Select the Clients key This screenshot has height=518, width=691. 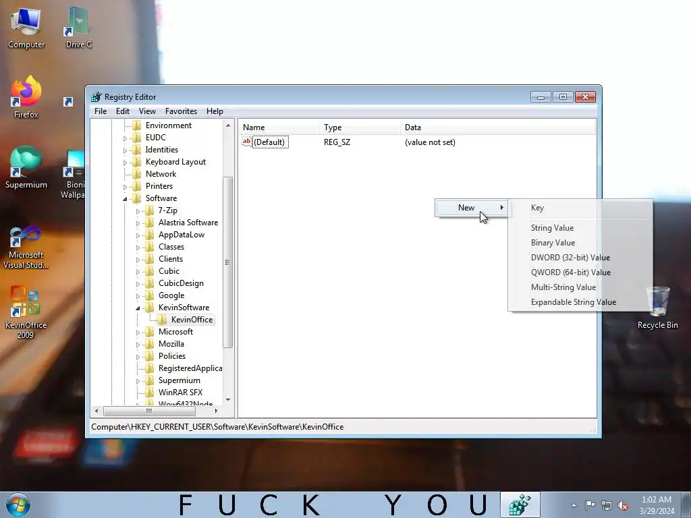point(171,258)
